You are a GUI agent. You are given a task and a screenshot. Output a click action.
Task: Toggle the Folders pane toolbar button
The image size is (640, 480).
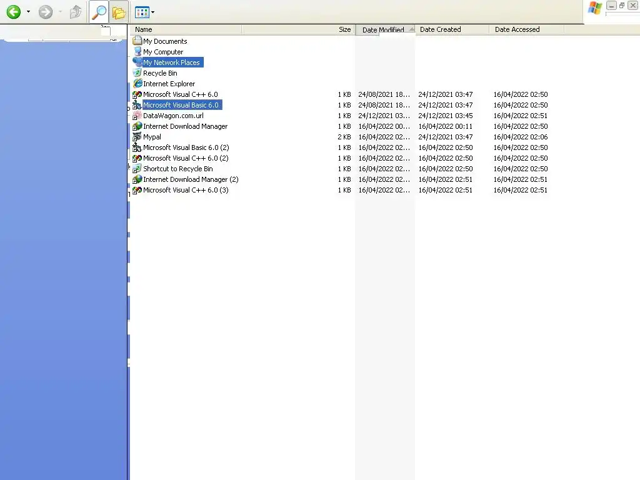[119, 12]
